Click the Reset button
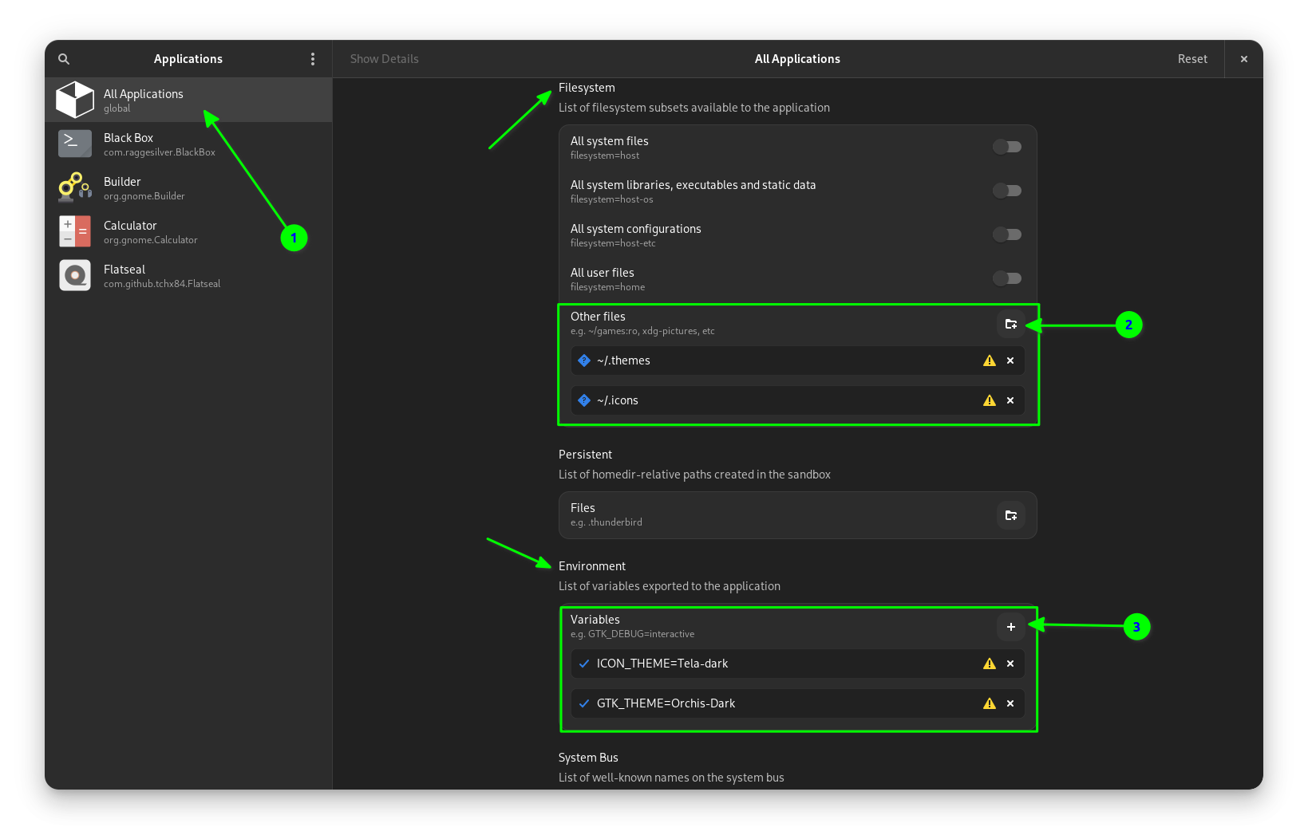 [1192, 59]
